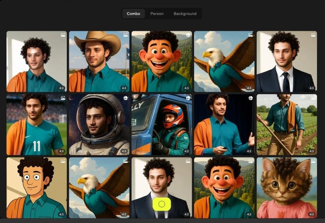Select the bottom-row flying eagle thumbnail
Image resolution: width=325 pixels, height=223 pixels.
pyautogui.click(x=99, y=188)
